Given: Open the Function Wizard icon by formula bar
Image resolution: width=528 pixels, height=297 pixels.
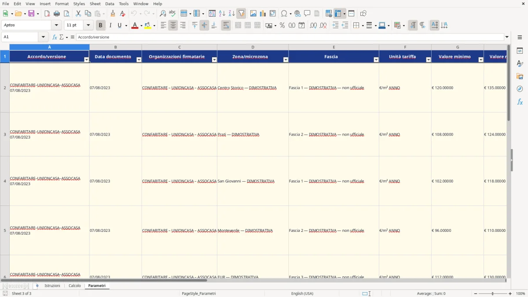Looking at the screenshot, I should (x=55, y=37).
